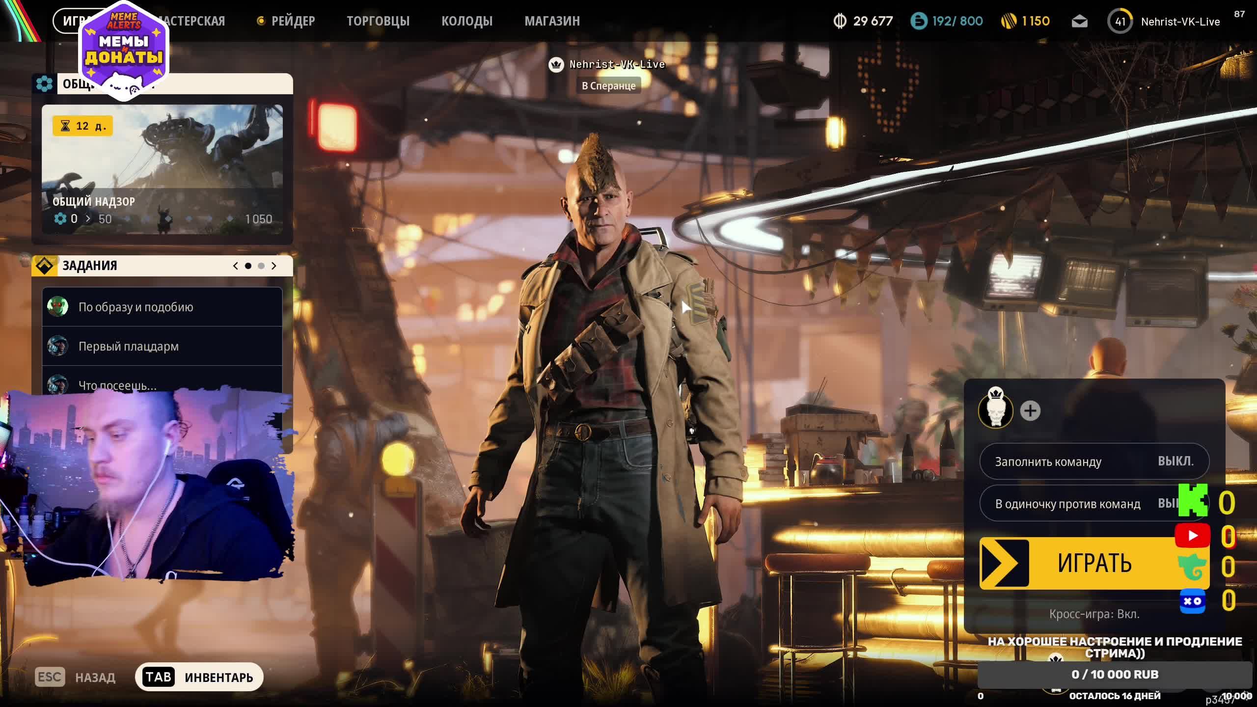Screen dimensions: 1257x707
Task: Click the Tab Инвентарь button
Action: tap(199, 677)
